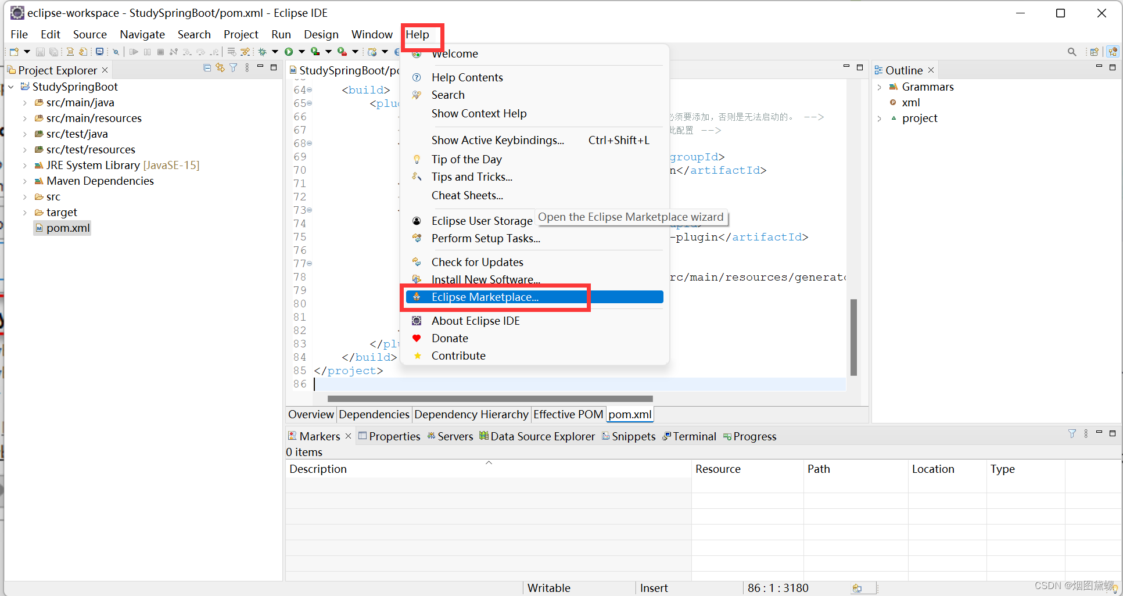Click the External Tools run icon

[x=342, y=52]
